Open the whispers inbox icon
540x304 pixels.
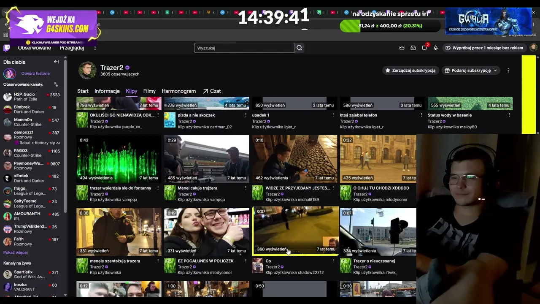(x=413, y=48)
